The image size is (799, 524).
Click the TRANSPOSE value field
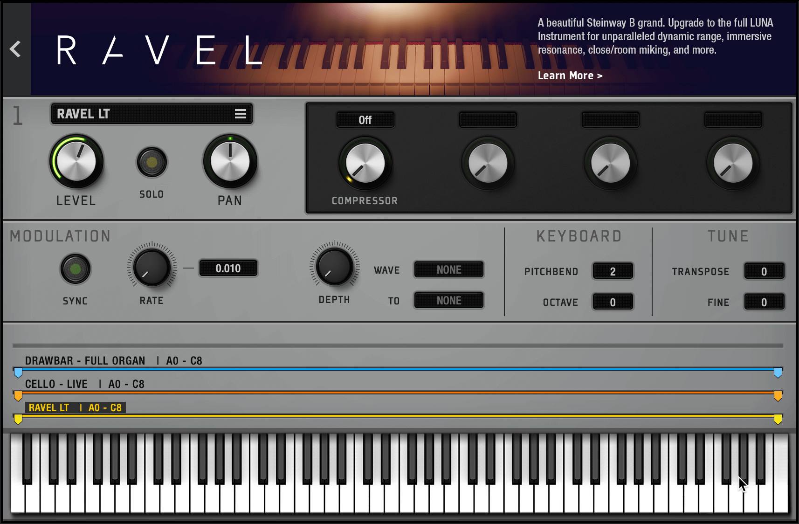click(x=764, y=271)
